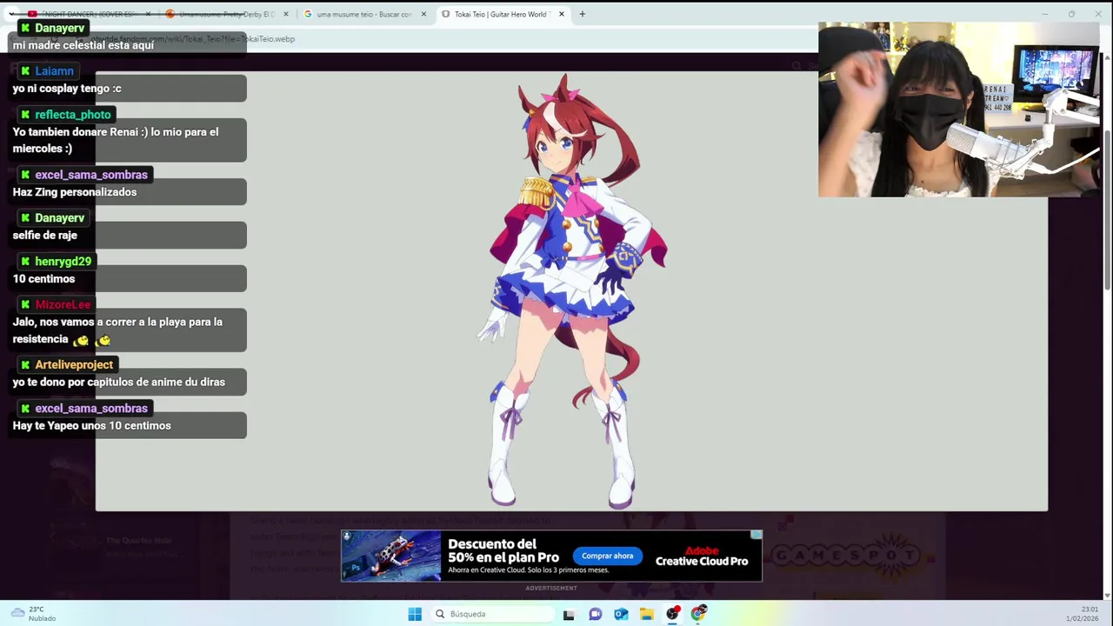
Task: Click the Comprar ahora ad button
Action: [607, 556]
